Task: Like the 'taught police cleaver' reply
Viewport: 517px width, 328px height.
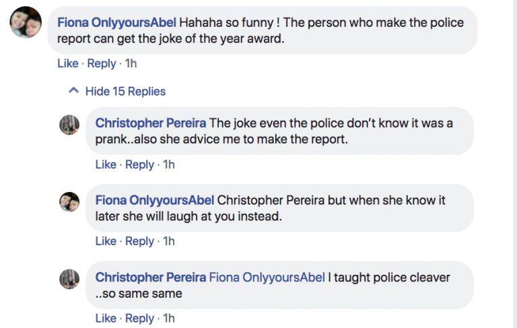Action: pos(106,318)
